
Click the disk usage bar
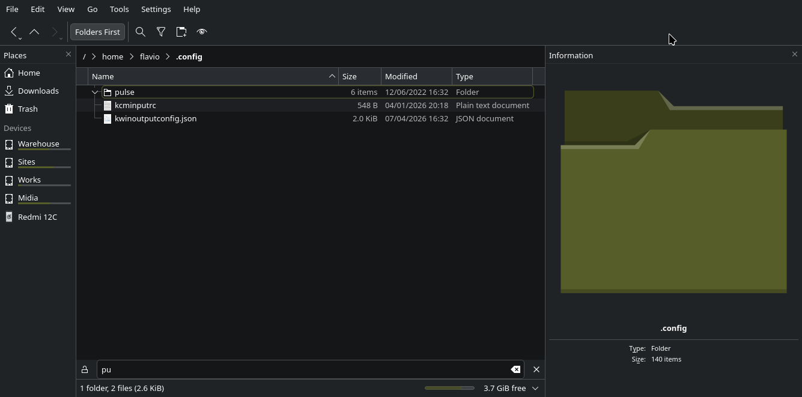point(449,389)
